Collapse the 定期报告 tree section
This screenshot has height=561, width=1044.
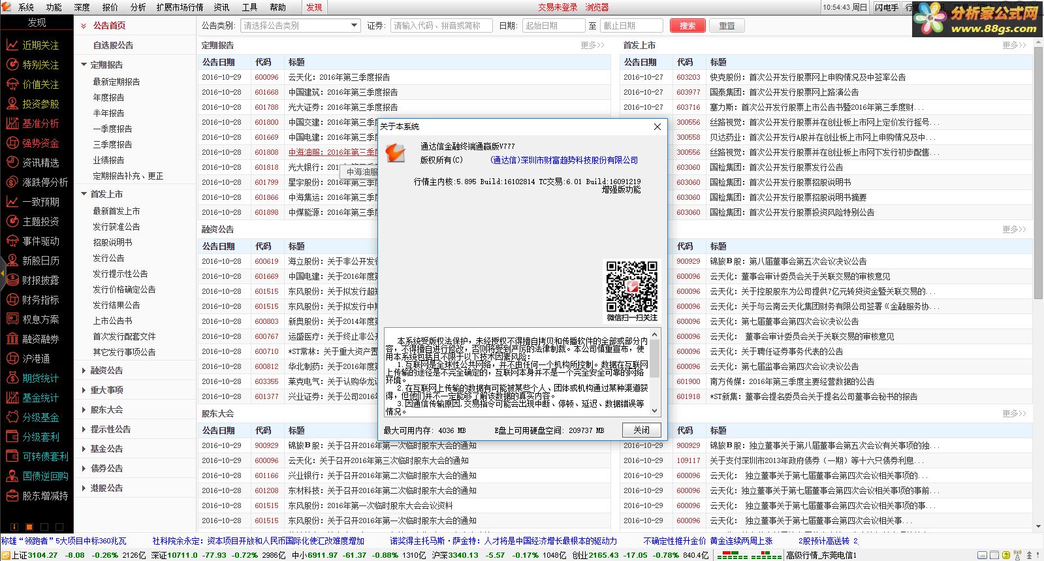[x=84, y=65]
